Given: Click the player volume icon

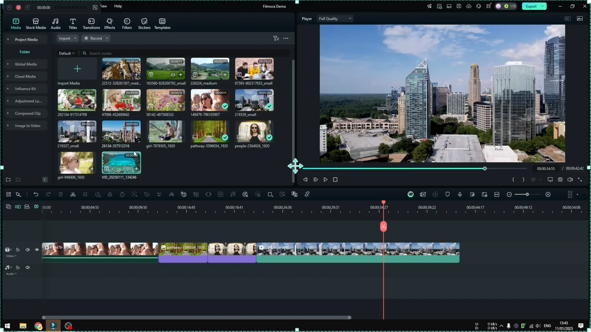Looking at the screenshot, I should coord(570,180).
